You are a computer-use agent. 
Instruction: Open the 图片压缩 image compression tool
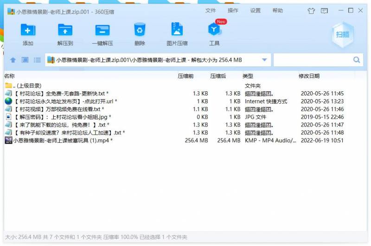pyautogui.click(x=177, y=31)
